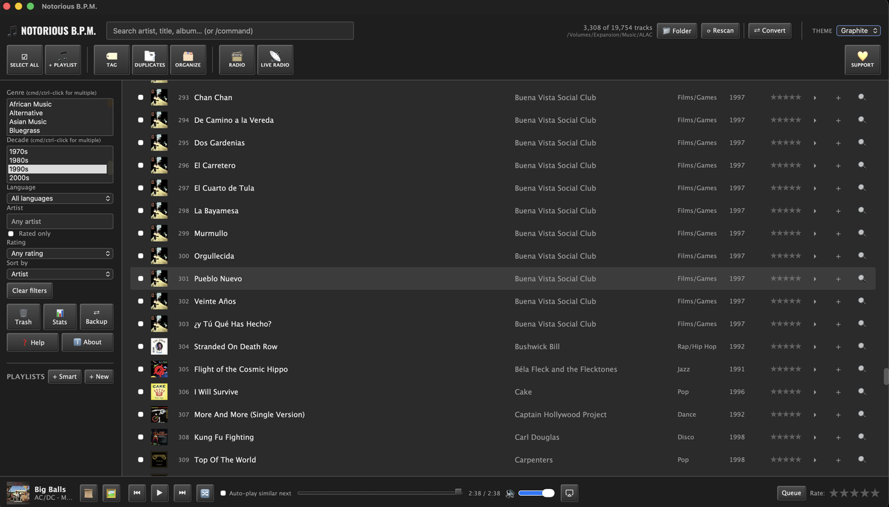Viewport: 889px width, 507px height.
Task: Open the Organize tool
Action: (188, 60)
